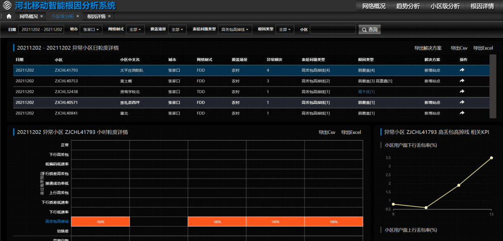Select cell ZJCHL40571 in table
503x241 pixels.
[67, 102]
